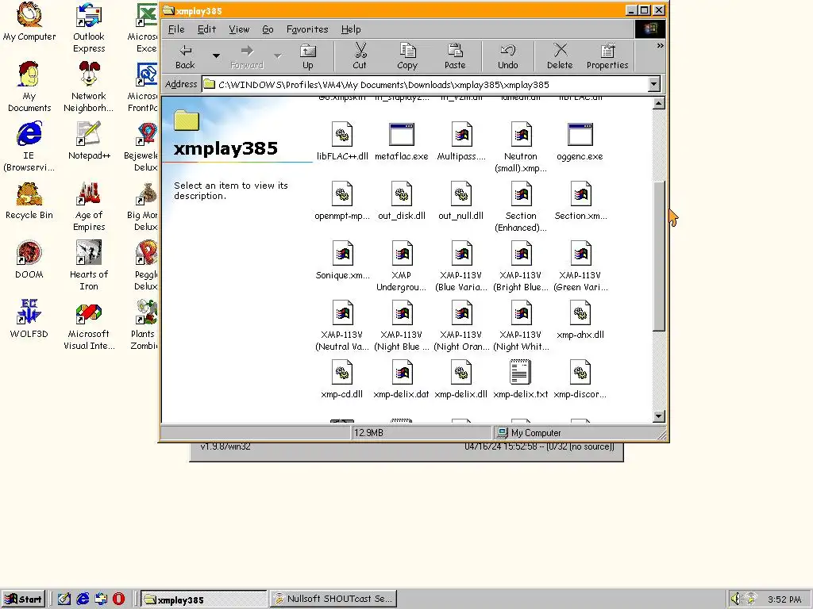Open the Back history dropdown arrow
The image size is (813, 609).
216,56
